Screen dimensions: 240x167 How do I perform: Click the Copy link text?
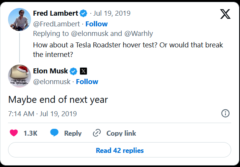click(x=121, y=133)
